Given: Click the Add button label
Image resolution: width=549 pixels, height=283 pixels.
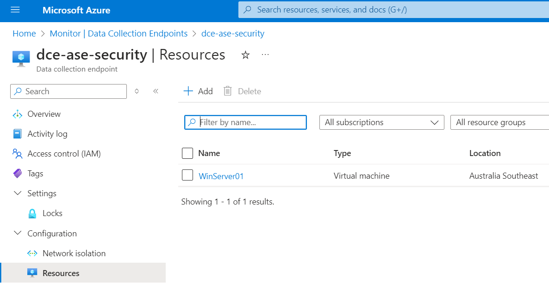Looking at the screenshot, I should [x=206, y=91].
